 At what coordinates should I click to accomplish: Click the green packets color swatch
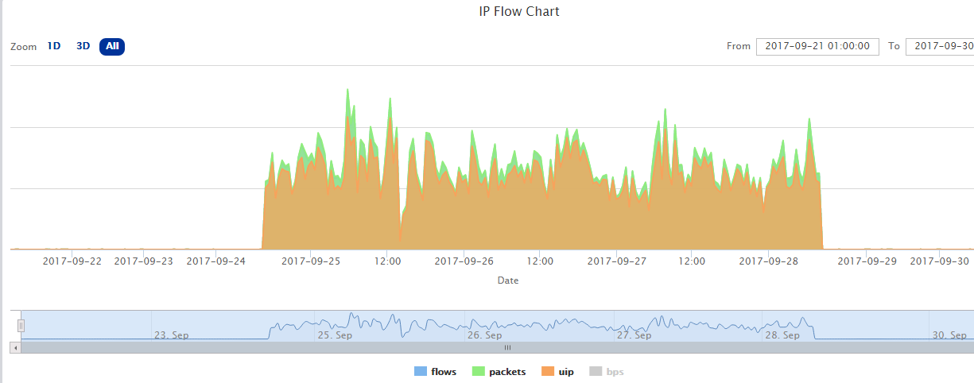(x=479, y=372)
